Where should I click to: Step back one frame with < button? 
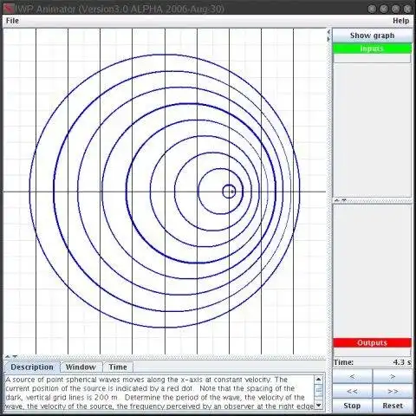(352, 377)
